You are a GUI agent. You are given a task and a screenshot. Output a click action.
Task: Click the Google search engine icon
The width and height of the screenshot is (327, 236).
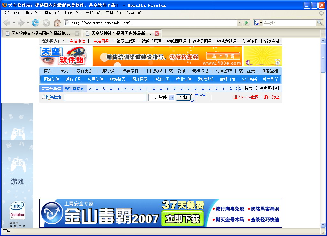coord(256,23)
